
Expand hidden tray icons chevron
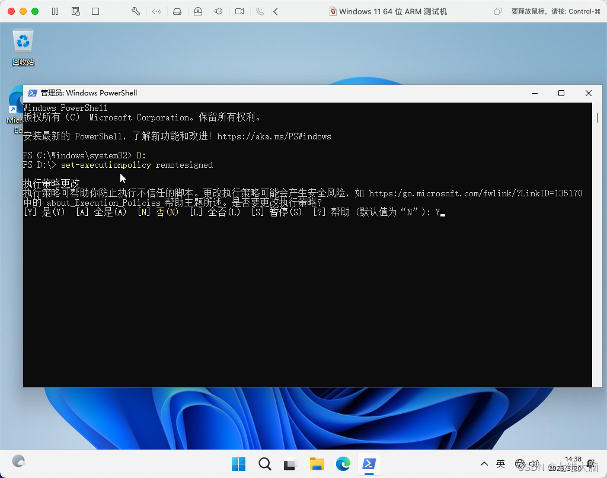[x=484, y=464]
